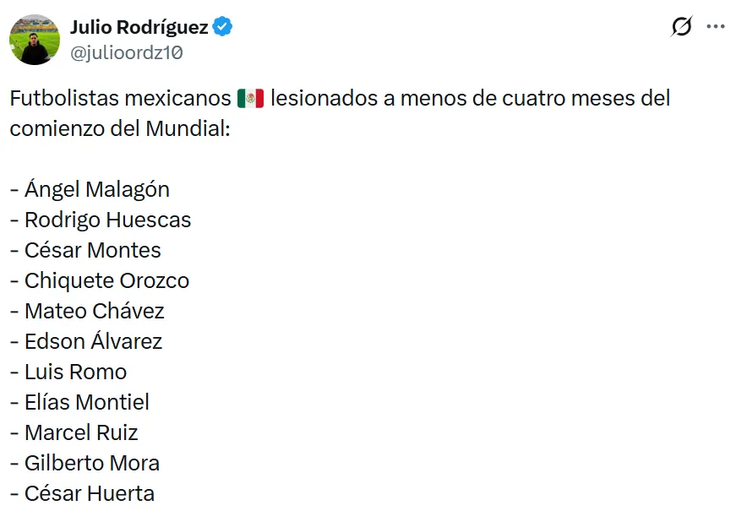Click the 'comienzo del Mundial:' text line

click(x=120, y=128)
